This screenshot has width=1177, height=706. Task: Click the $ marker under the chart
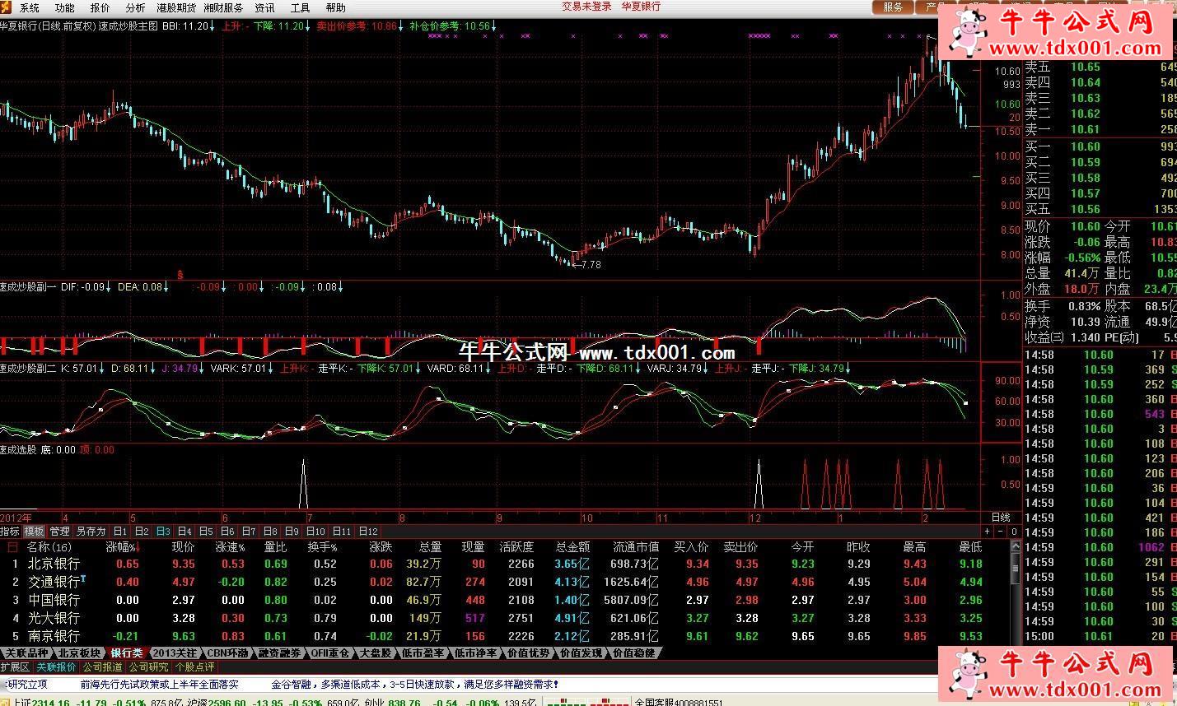coord(180,273)
